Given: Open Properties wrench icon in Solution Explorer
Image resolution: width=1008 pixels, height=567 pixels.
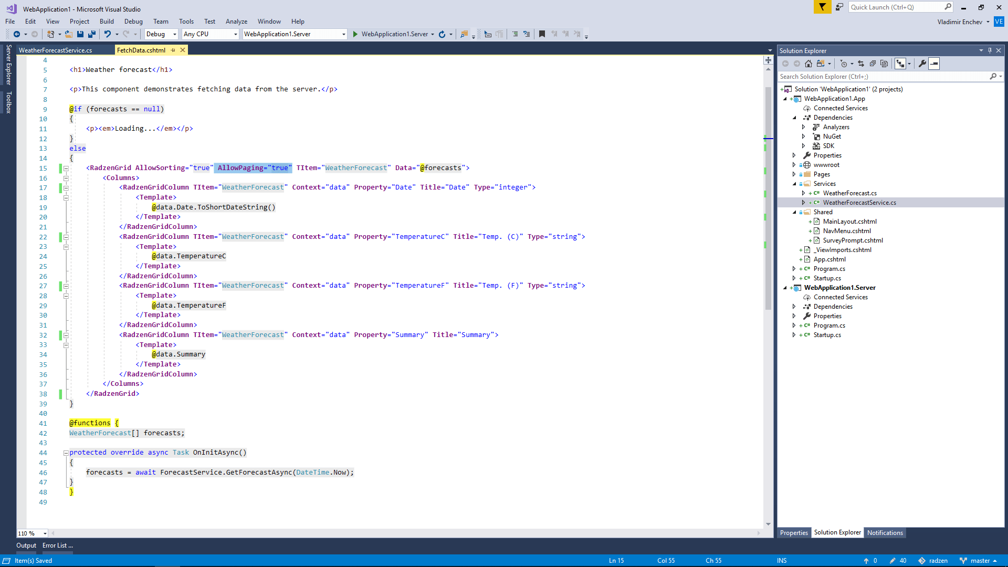Looking at the screenshot, I should 922,64.
